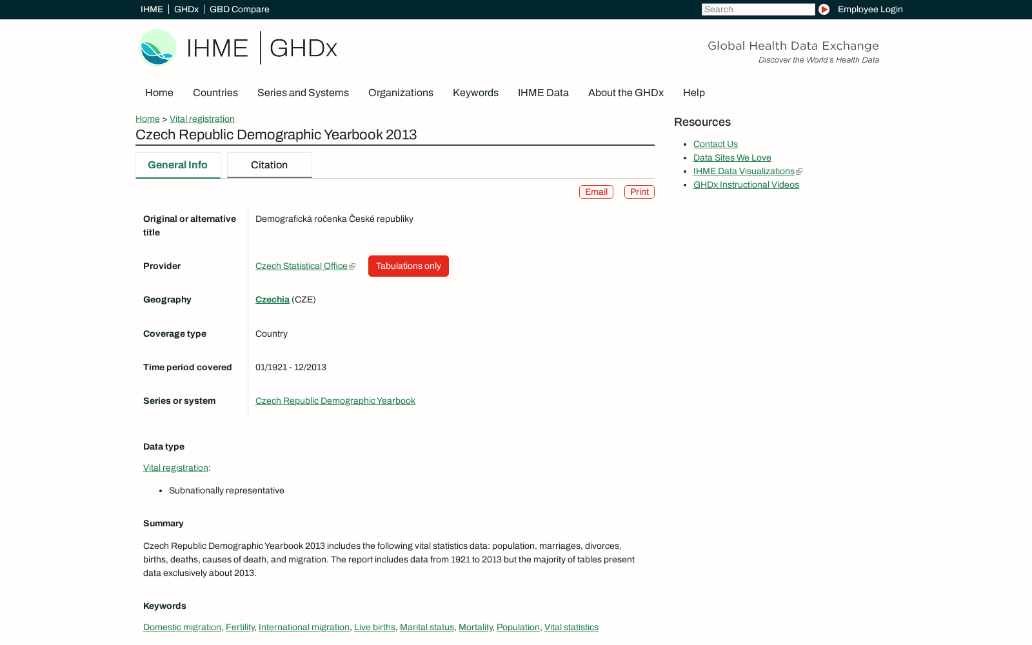Open Mortality keyword link
The width and height of the screenshot is (1032, 645).
475,628
